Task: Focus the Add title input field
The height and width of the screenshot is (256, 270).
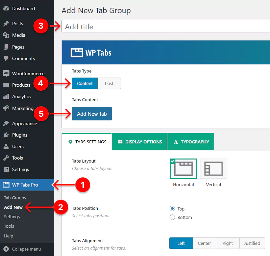Action: point(166,26)
